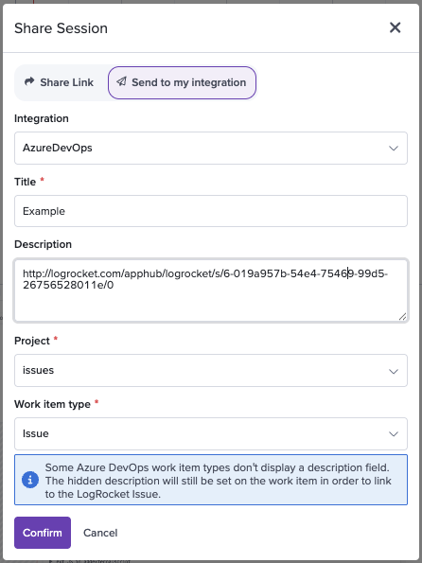The width and height of the screenshot is (422, 563).
Task: Open the Work item type dropdown
Action: coord(211,433)
